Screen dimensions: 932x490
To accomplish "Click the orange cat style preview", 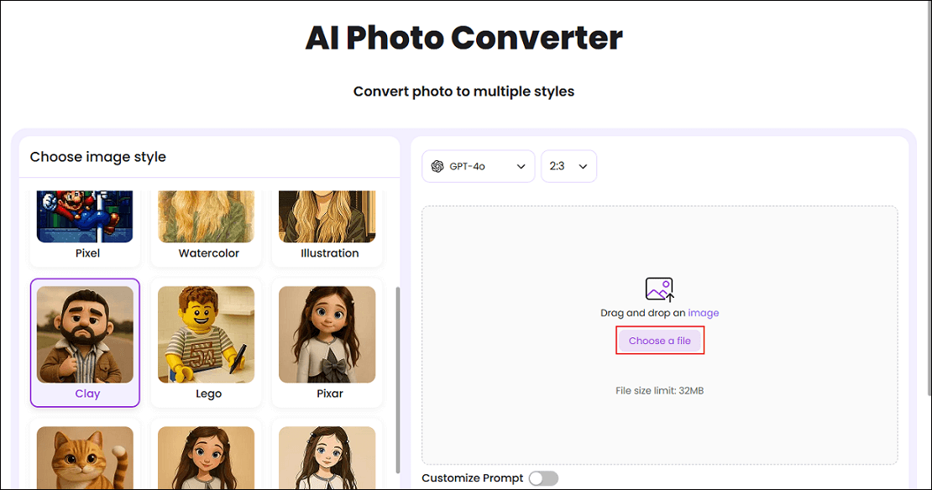I will [84, 457].
